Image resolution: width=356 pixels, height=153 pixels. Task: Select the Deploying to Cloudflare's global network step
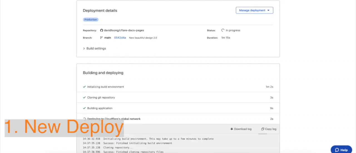pos(178,119)
